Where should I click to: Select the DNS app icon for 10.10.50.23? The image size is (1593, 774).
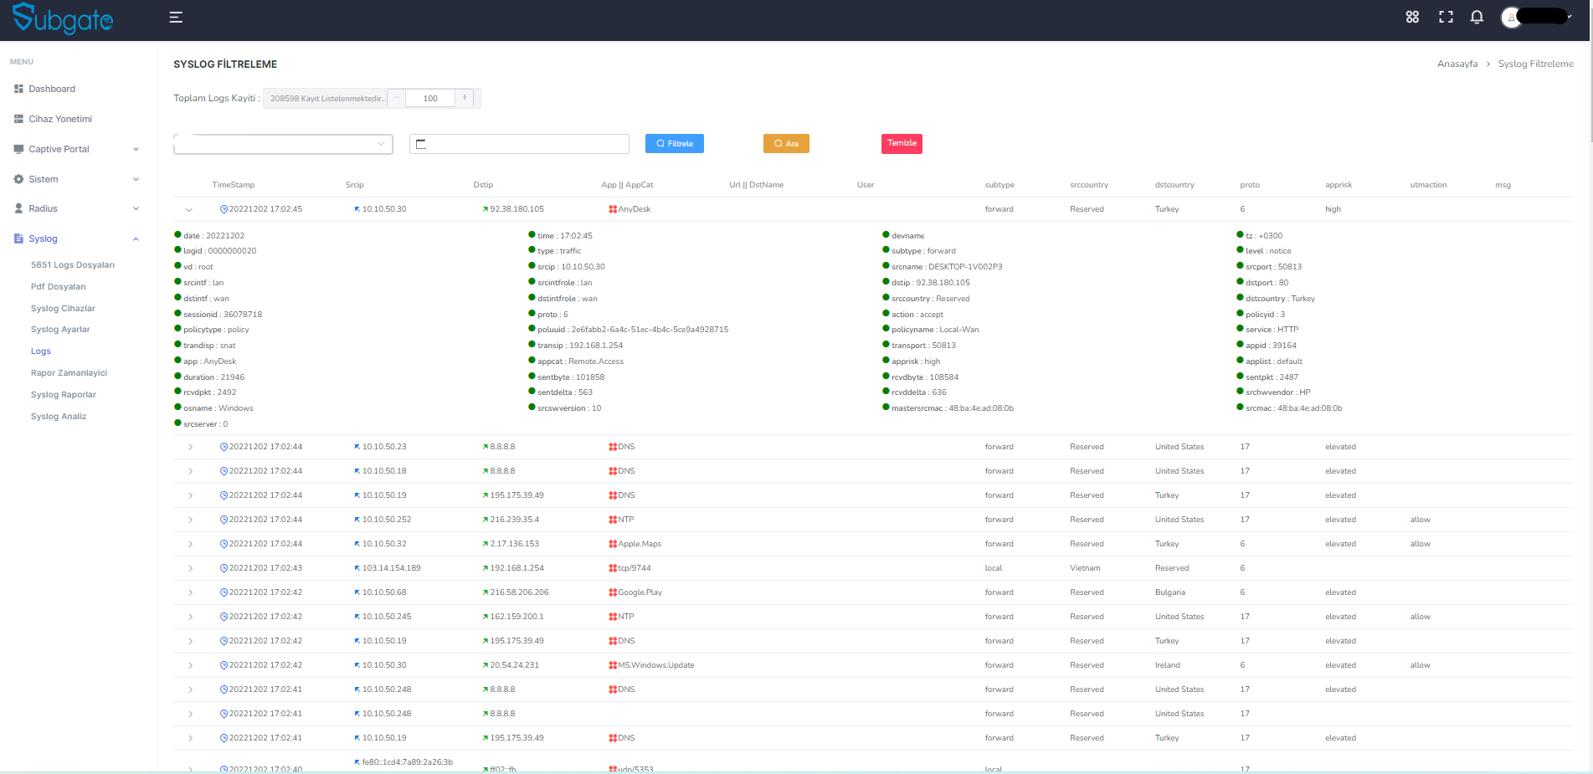613,446
